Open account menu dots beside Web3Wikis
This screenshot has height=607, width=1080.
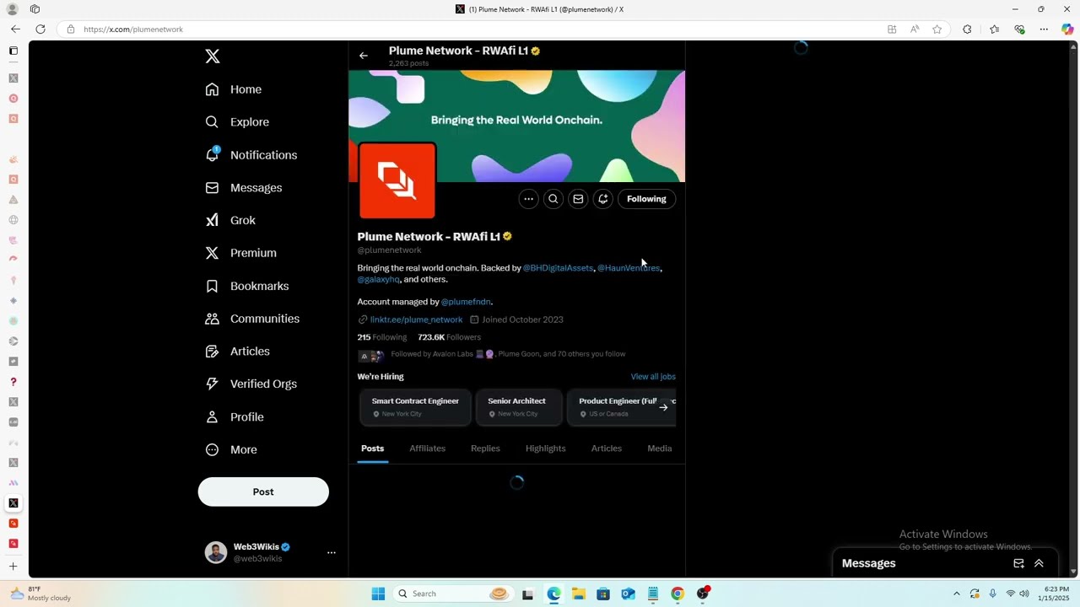[332, 553]
